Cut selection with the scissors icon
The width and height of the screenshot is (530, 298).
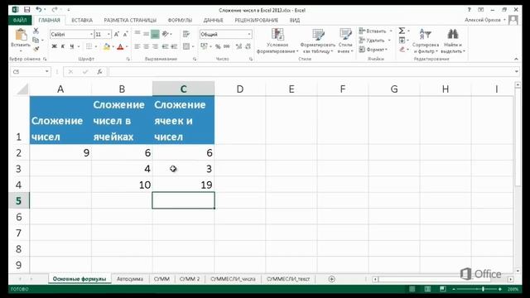point(36,31)
